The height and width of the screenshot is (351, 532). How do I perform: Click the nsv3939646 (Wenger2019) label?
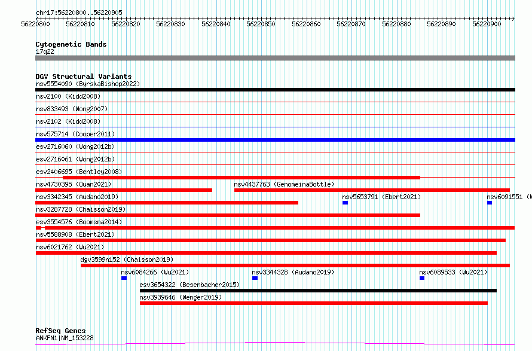pyautogui.click(x=181, y=297)
